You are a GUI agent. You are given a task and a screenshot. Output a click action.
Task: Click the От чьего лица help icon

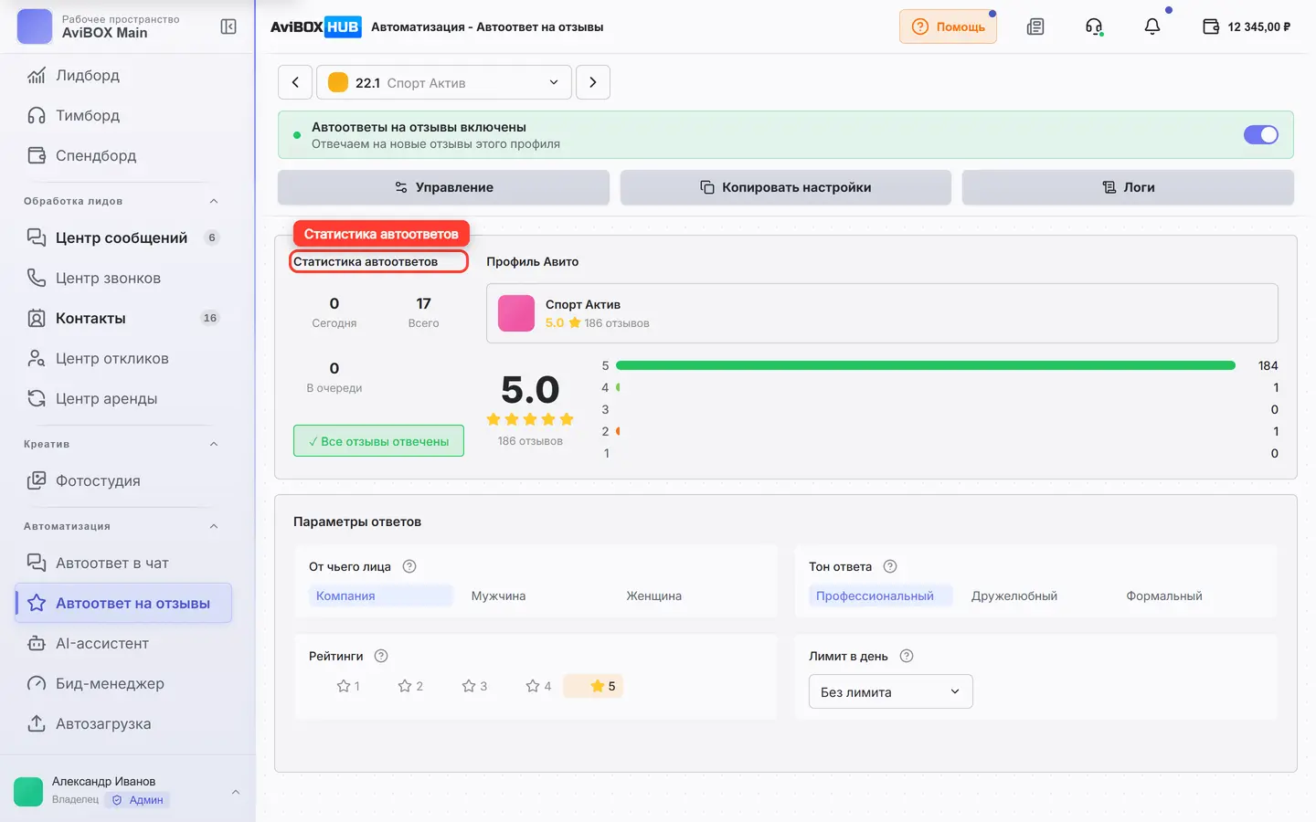409,566
